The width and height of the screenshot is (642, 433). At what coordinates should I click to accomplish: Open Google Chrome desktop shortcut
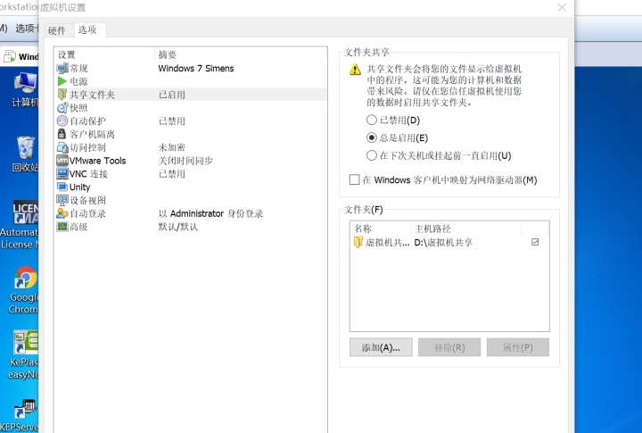(24, 290)
